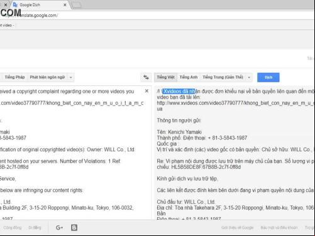Expand target language dropdown arrow
The height and width of the screenshot is (236, 315).
point(249,77)
